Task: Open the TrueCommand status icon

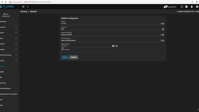Action: click(x=182, y=7)
